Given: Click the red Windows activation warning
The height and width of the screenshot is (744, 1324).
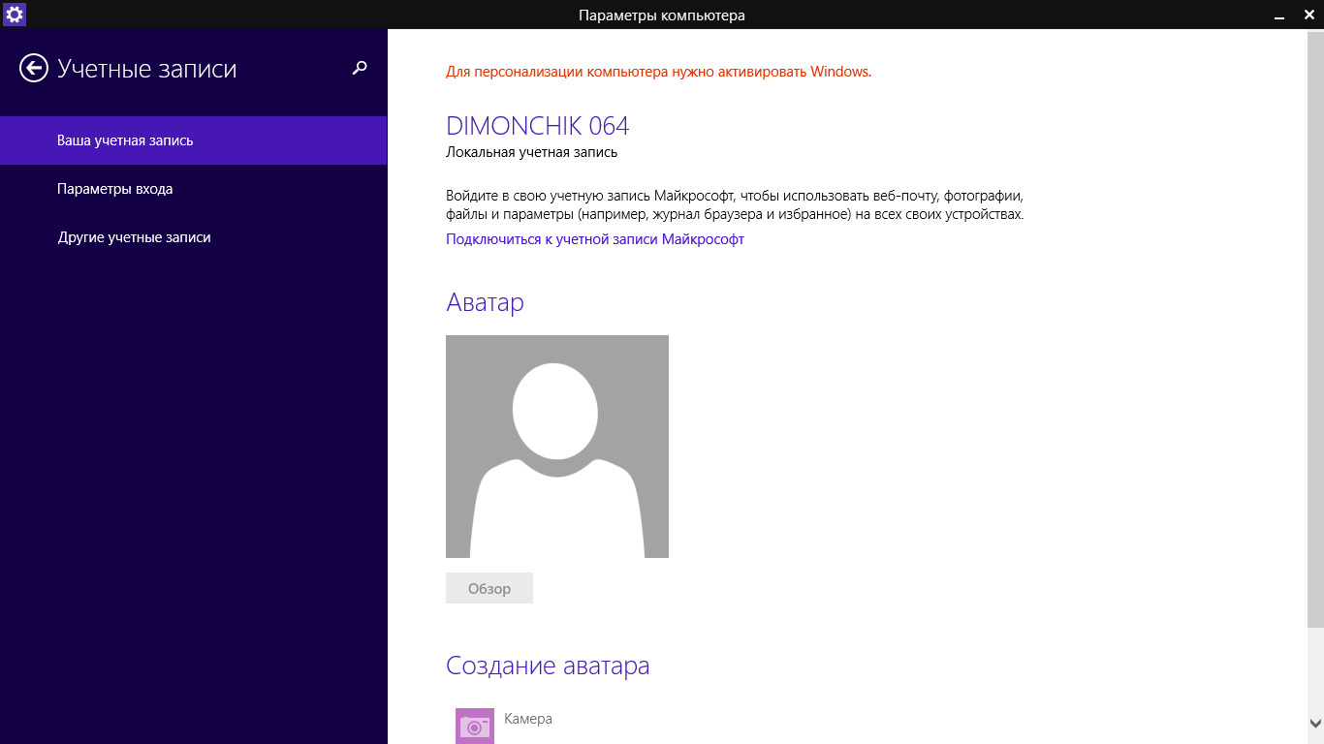Looking at the screenshot, I should pyautogui.click(x=658, y=72).
